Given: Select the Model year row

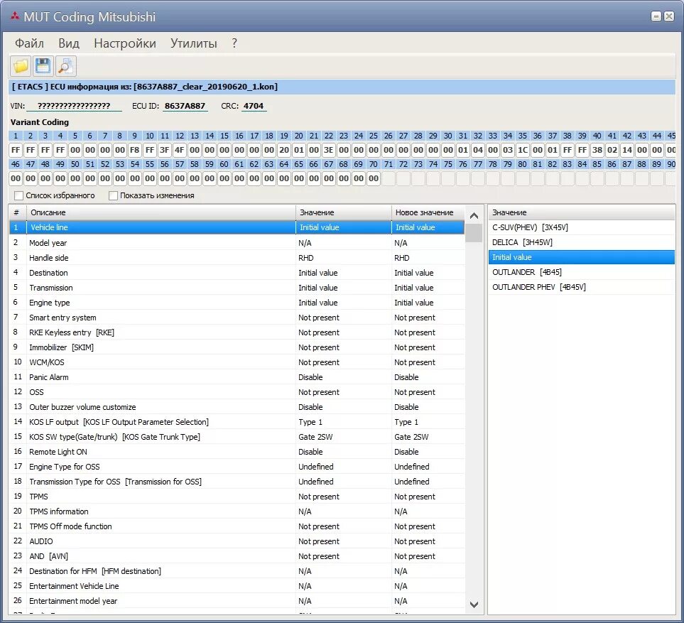Looking at the screenshot, I should click(x=237, y=242).
